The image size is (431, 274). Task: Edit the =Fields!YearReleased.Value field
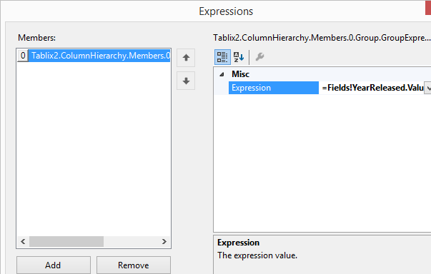pyautogui.click(x=372, y=88)
